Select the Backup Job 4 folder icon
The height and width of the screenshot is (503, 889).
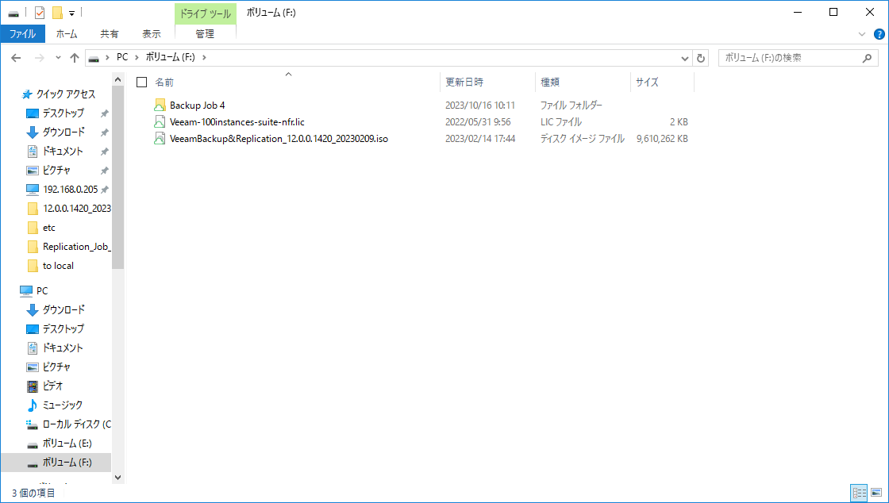tap(160, 105)
